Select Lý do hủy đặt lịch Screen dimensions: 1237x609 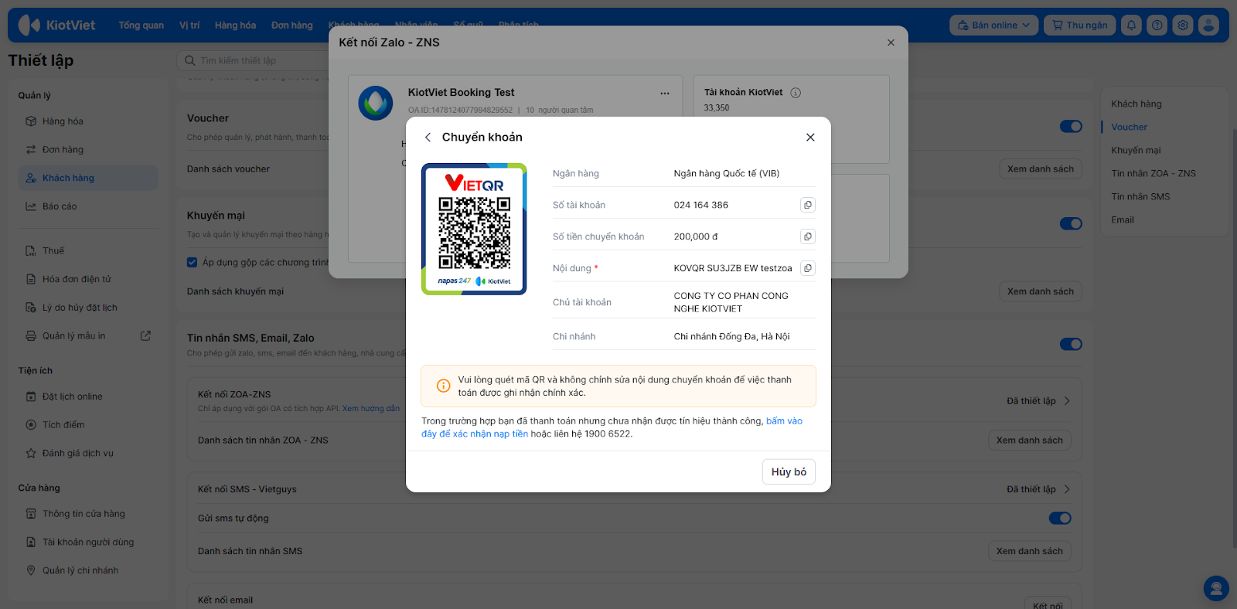pos(88,308)
